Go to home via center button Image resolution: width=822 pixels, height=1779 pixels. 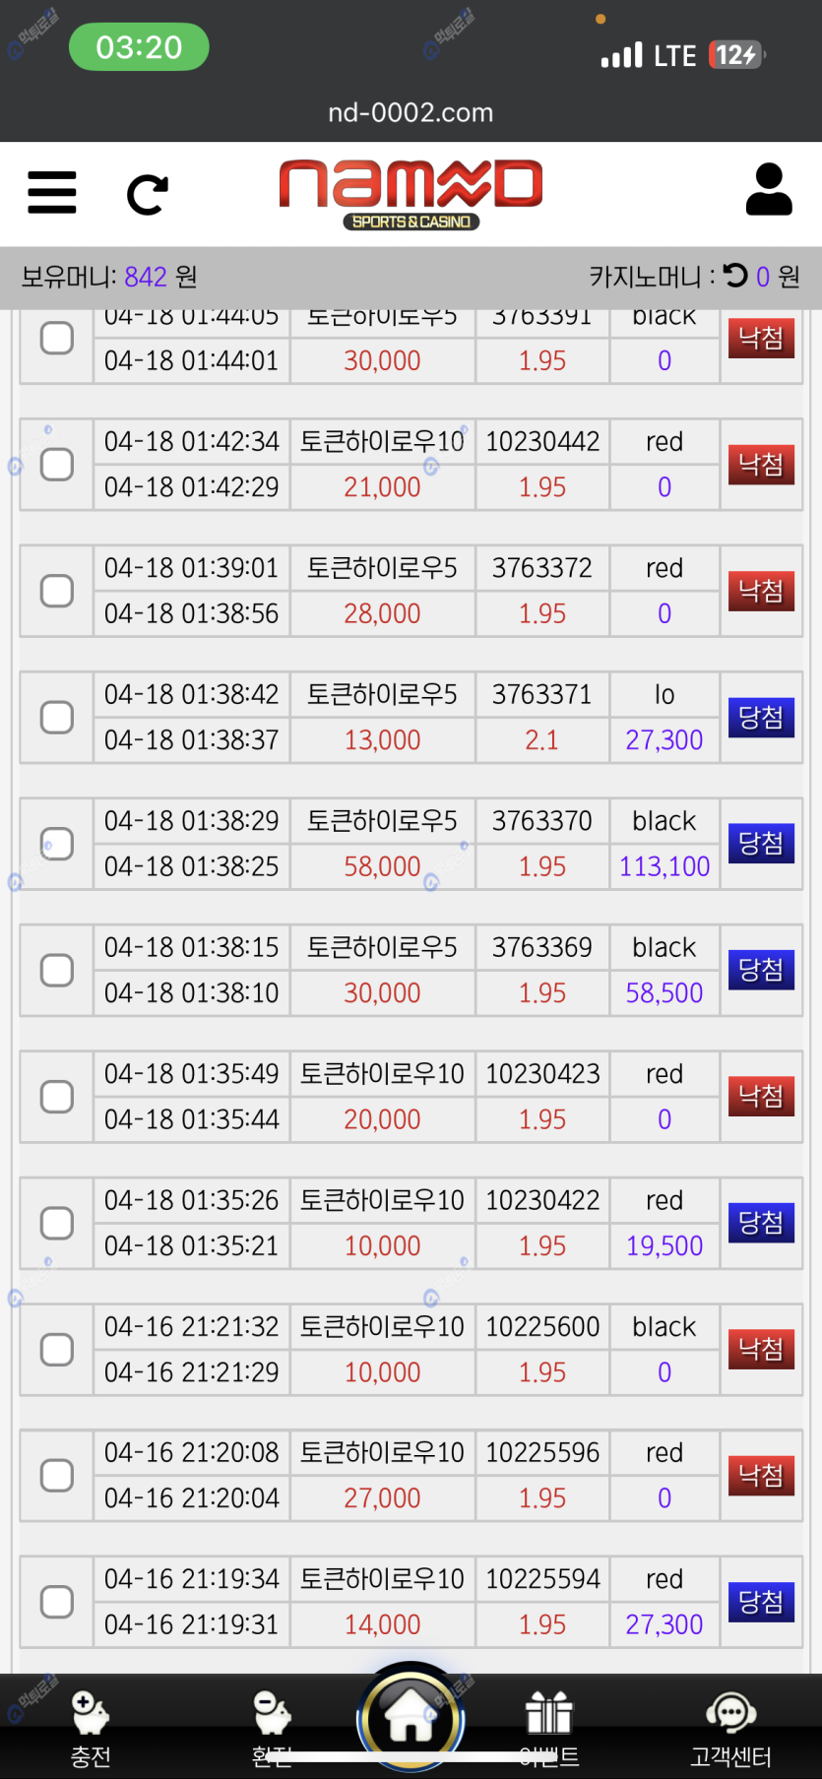411,1718
